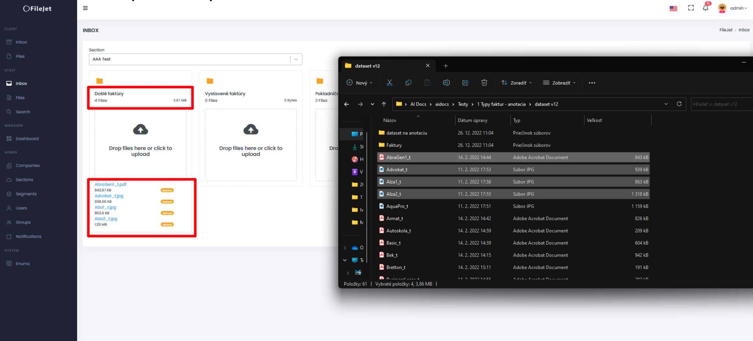Click the Explorer up-arrow navigation icon
This screenshot has width=753, height=341.
384,104
